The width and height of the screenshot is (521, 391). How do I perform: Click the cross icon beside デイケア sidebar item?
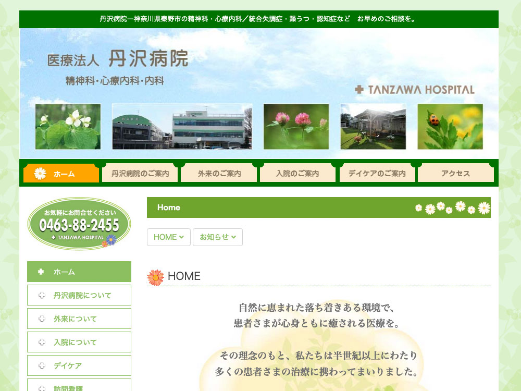click(x=42, y=365)
